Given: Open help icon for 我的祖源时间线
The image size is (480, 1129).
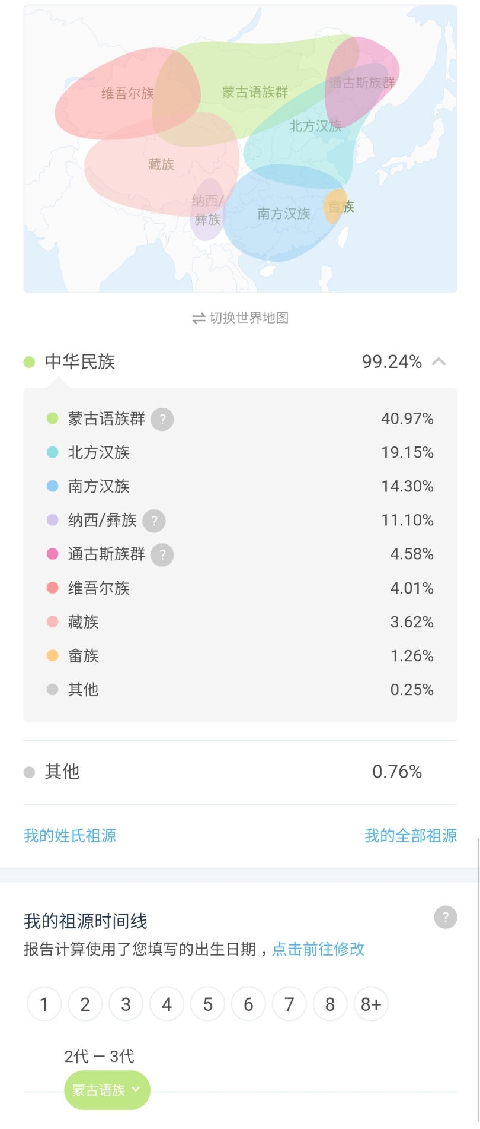Looking at the screenshot, I should tap(446, 917).
